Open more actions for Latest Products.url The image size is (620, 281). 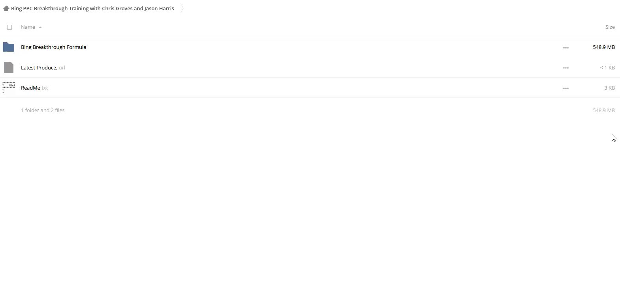[x=566, y=68]
